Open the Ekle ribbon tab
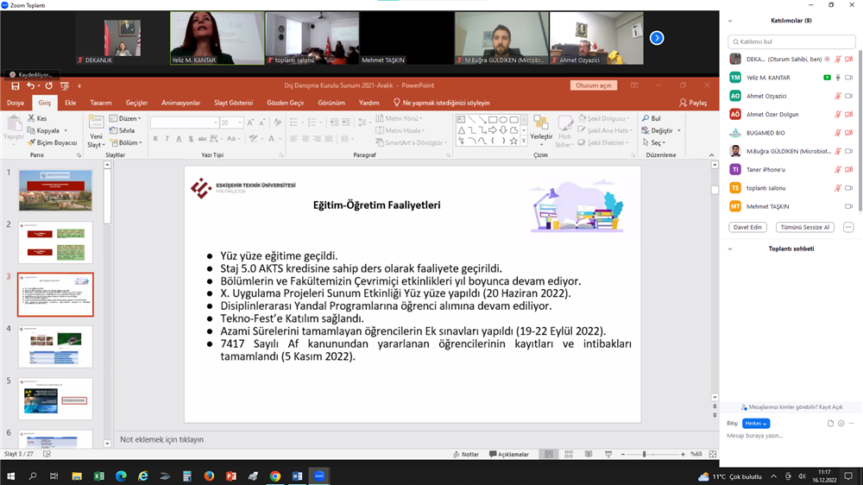 [71, 103]
